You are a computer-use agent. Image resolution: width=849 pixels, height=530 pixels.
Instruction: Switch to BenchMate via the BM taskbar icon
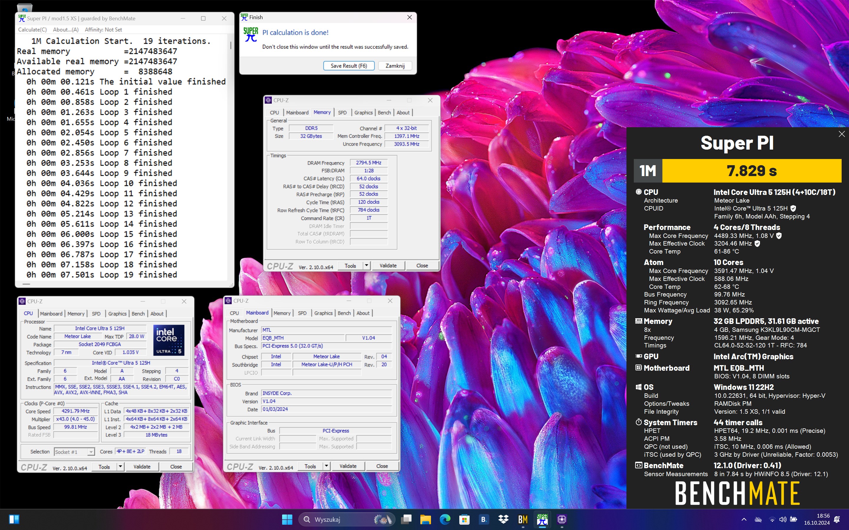pos(523,519)
